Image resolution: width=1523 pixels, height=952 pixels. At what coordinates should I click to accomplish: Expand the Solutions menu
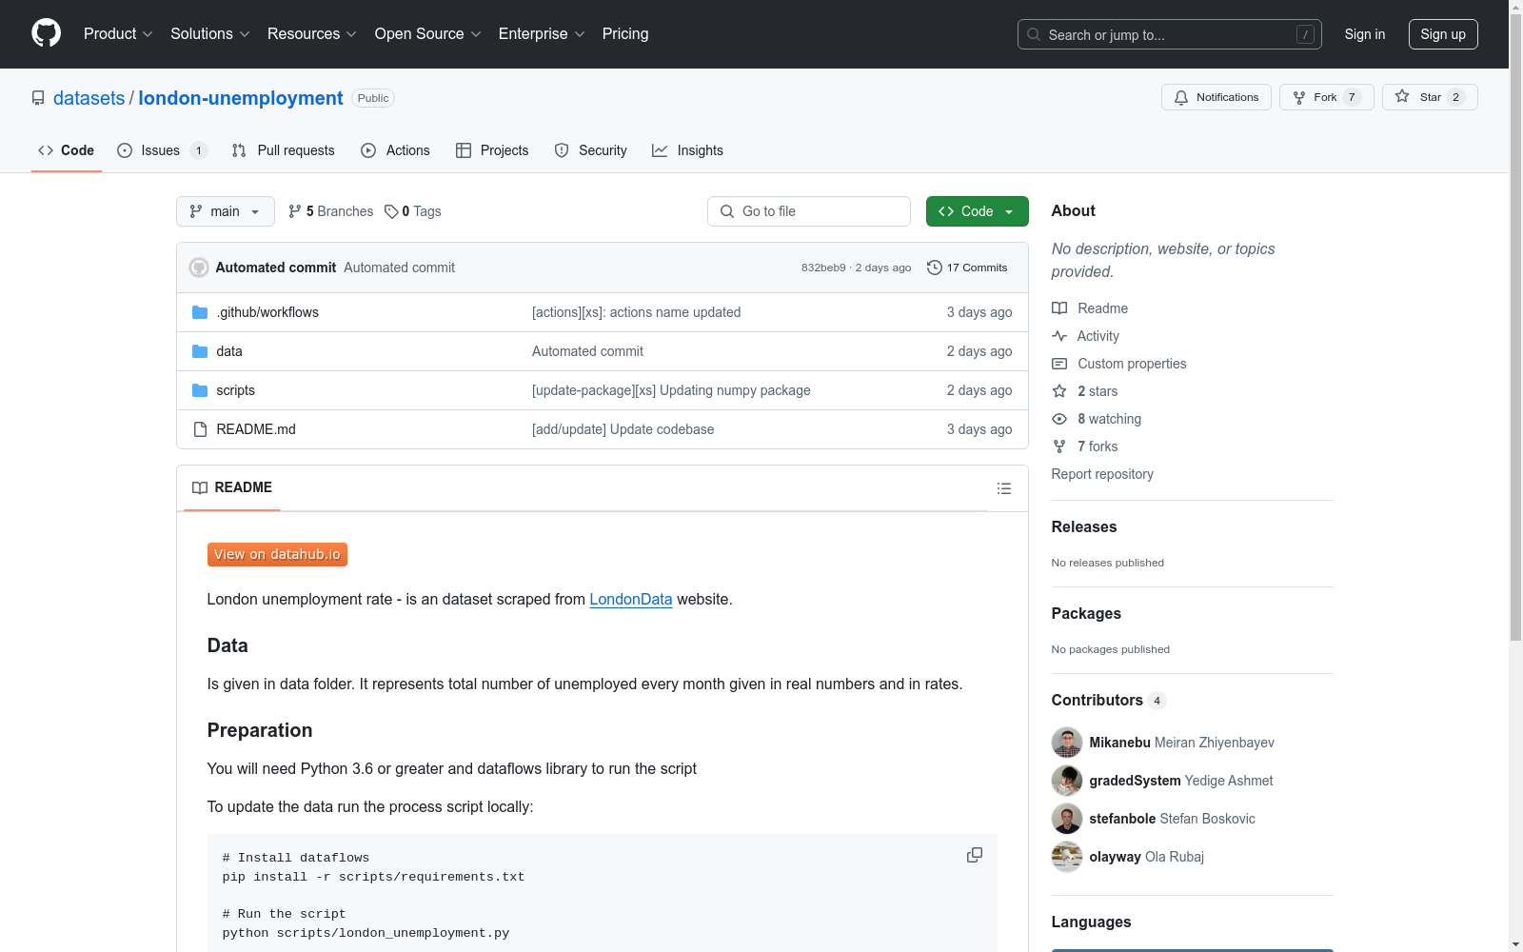tap(210, 34)
